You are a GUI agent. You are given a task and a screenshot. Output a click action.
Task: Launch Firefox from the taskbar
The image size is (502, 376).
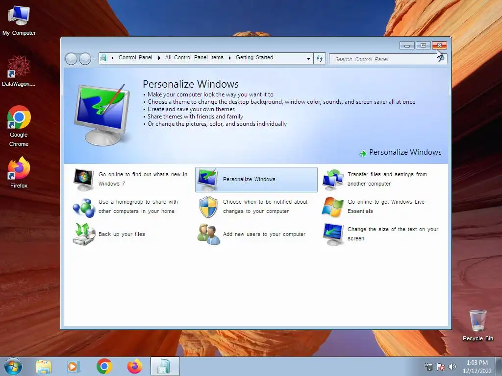point(135,366)
